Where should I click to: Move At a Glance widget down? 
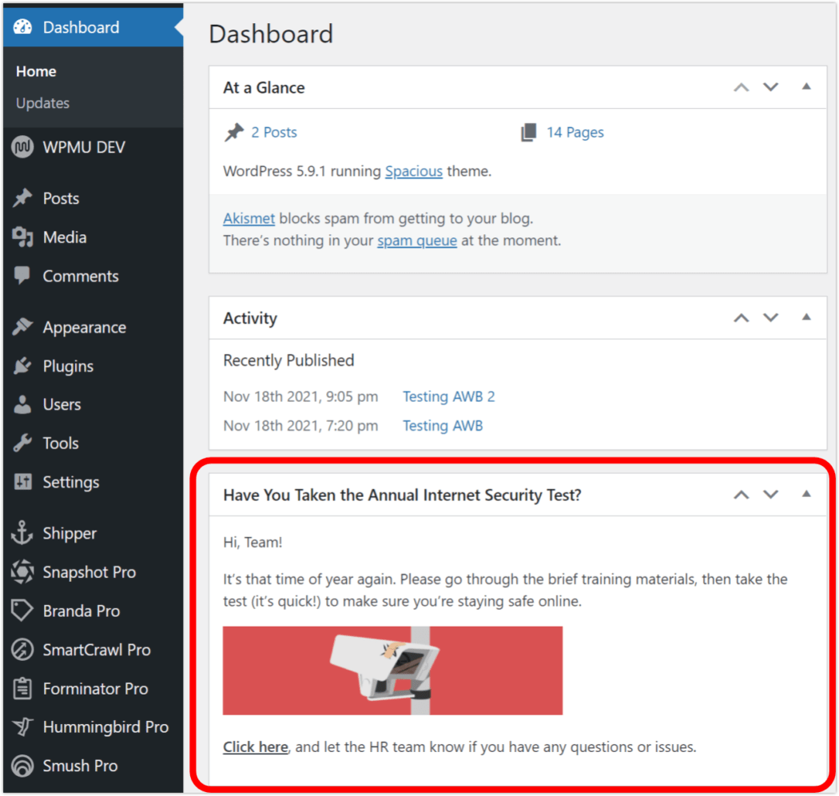(x=770, y=87)
